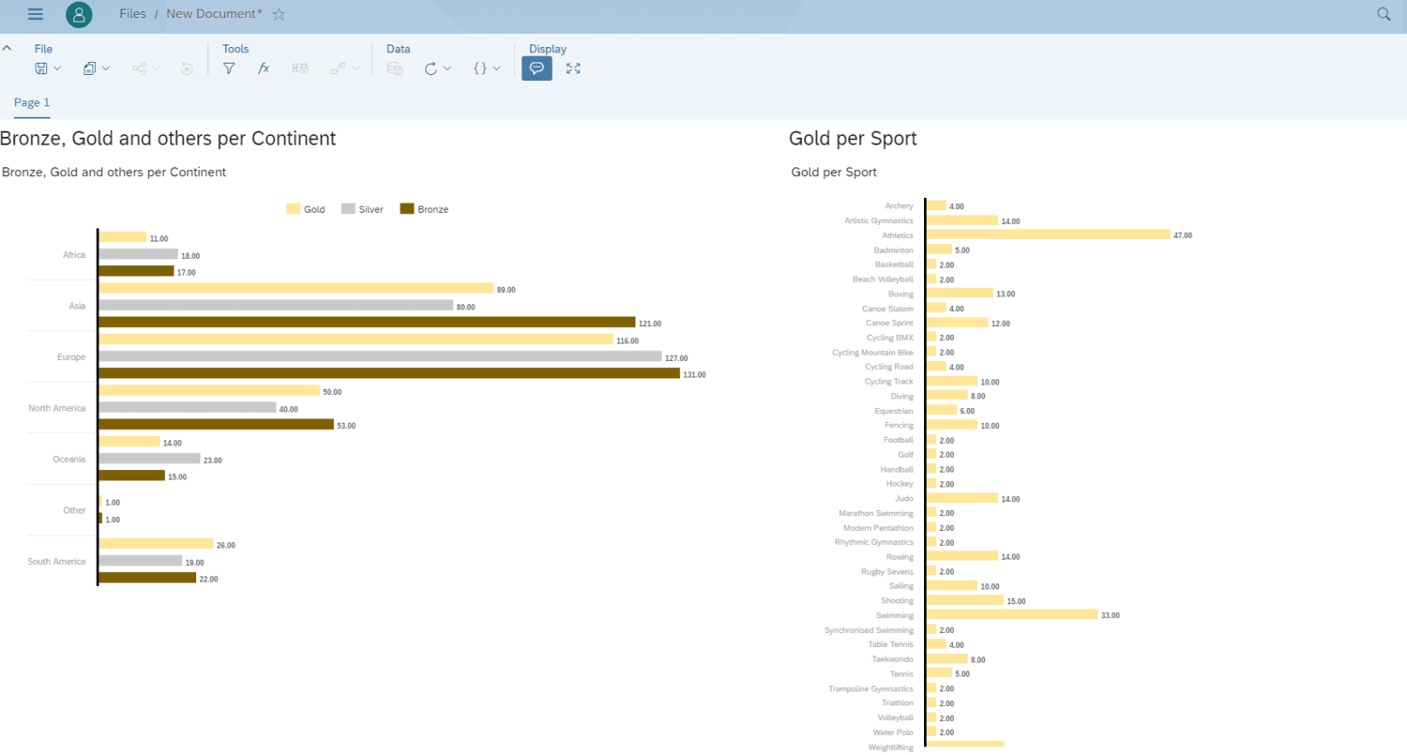Collapse the toolbar with the chevron

(8, 48)
